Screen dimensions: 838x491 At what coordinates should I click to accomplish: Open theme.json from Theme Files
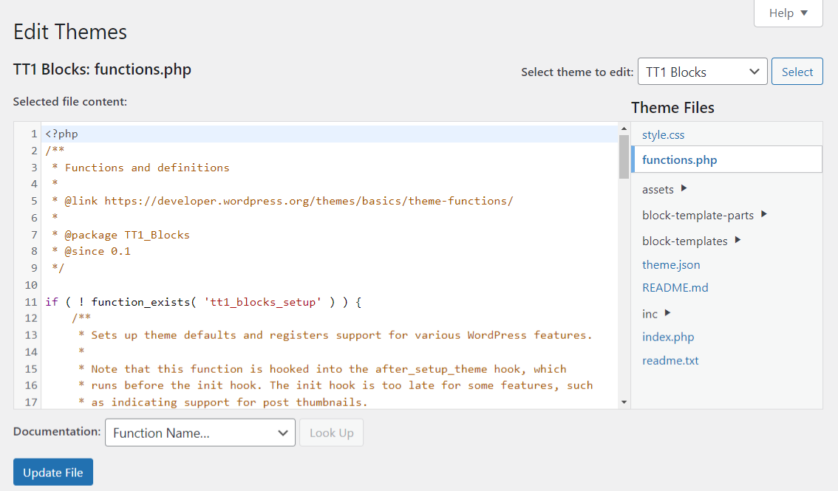tap(671, 264)
